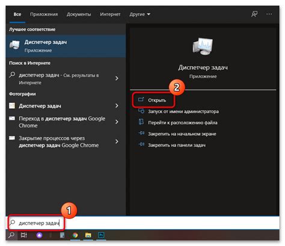Click the taskbar Search magnifier button
285x246 pixels.
pyautogui.click(x=11, y=235)
